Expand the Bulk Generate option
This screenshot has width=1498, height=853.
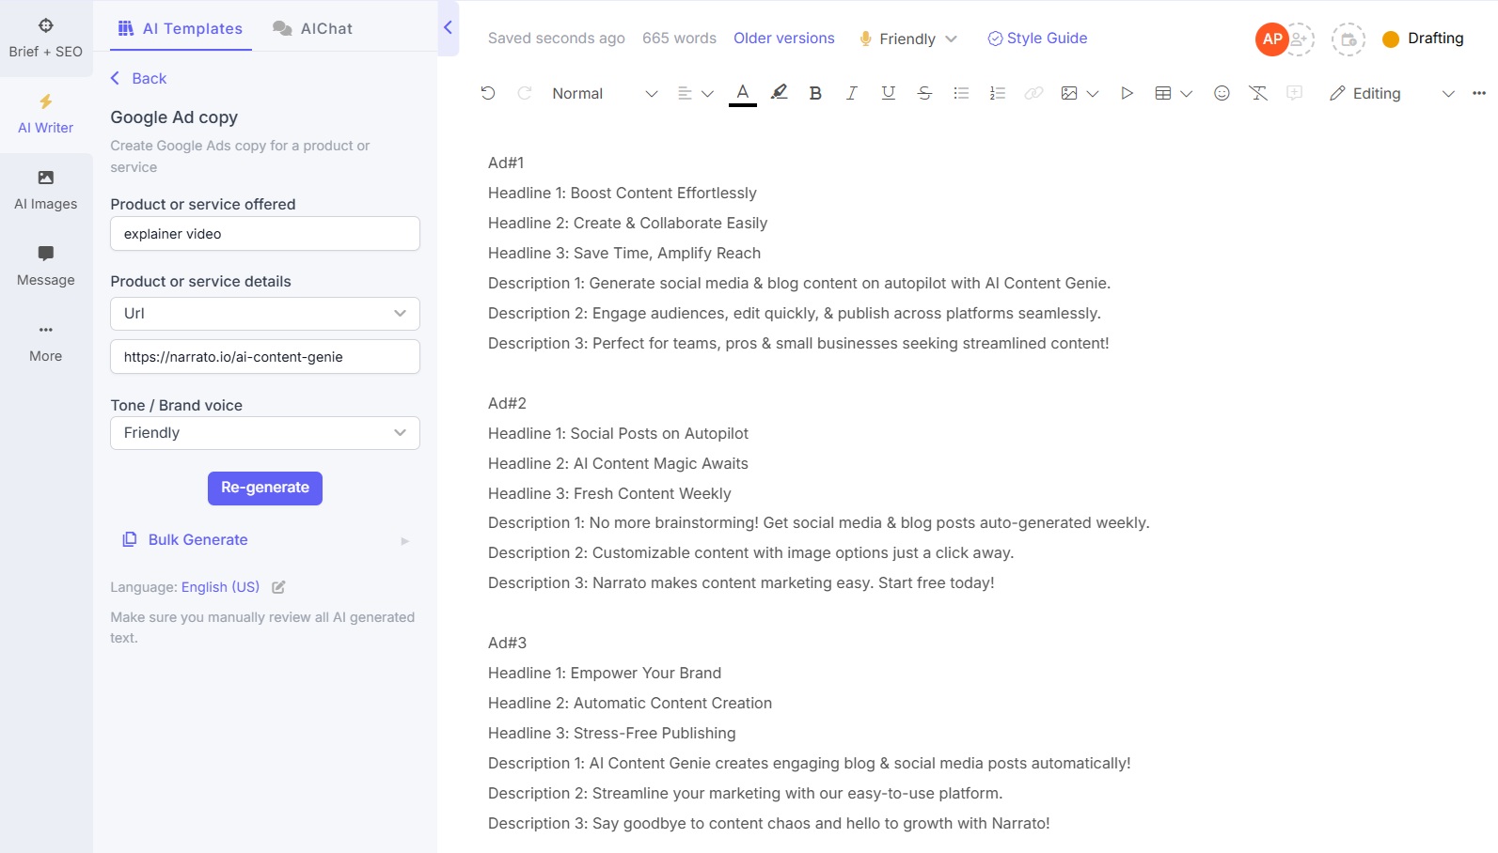[265, 540]
